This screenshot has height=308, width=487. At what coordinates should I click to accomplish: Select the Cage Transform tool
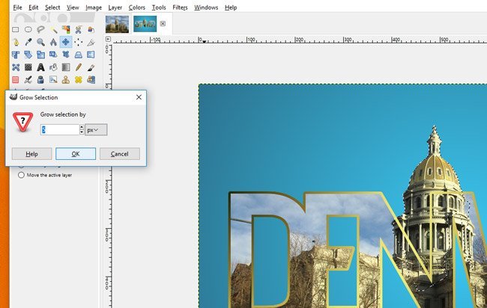(16, 67)
